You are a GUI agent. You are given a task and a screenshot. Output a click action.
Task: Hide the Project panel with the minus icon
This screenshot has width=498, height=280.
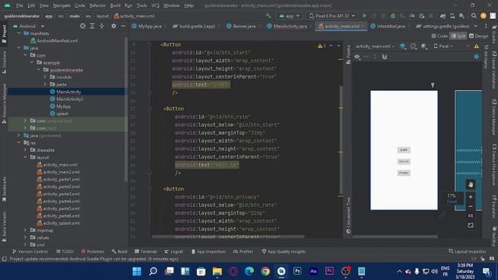123,26
